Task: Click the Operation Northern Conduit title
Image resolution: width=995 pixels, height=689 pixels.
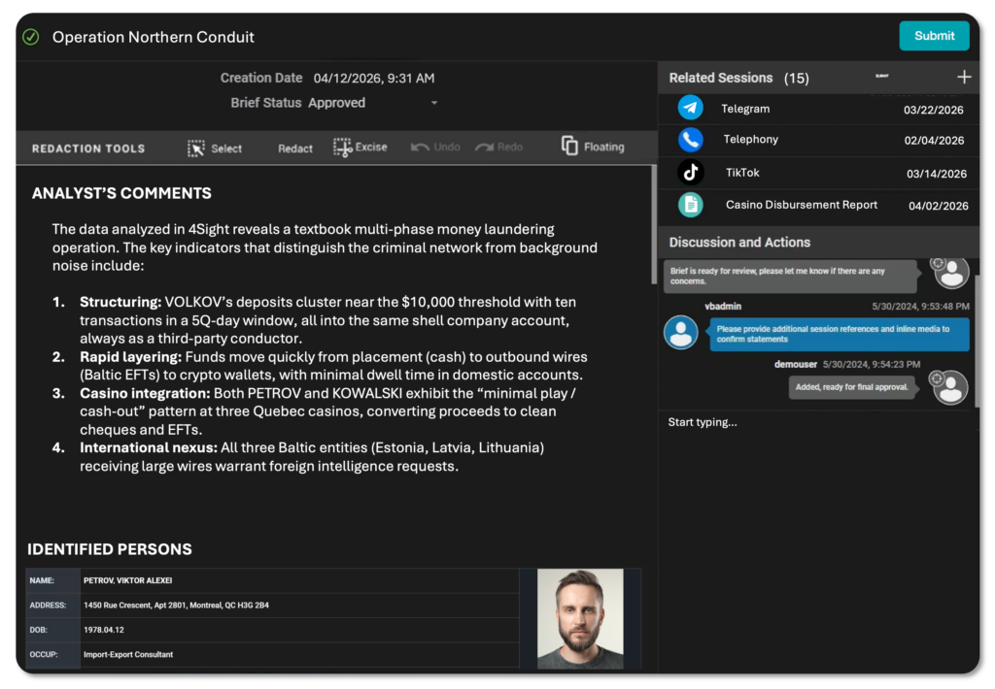Action: pyautogui.click(x=153, y=37)
